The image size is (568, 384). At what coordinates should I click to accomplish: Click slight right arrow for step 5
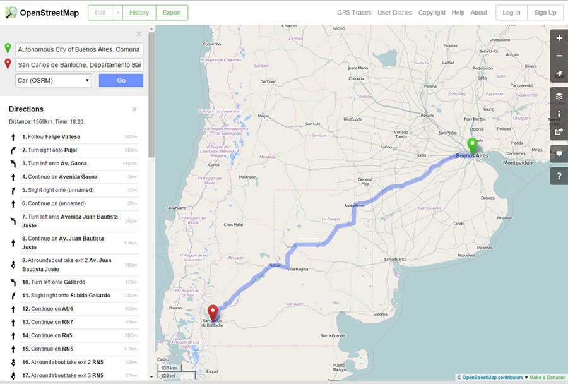tap(13, 190)
